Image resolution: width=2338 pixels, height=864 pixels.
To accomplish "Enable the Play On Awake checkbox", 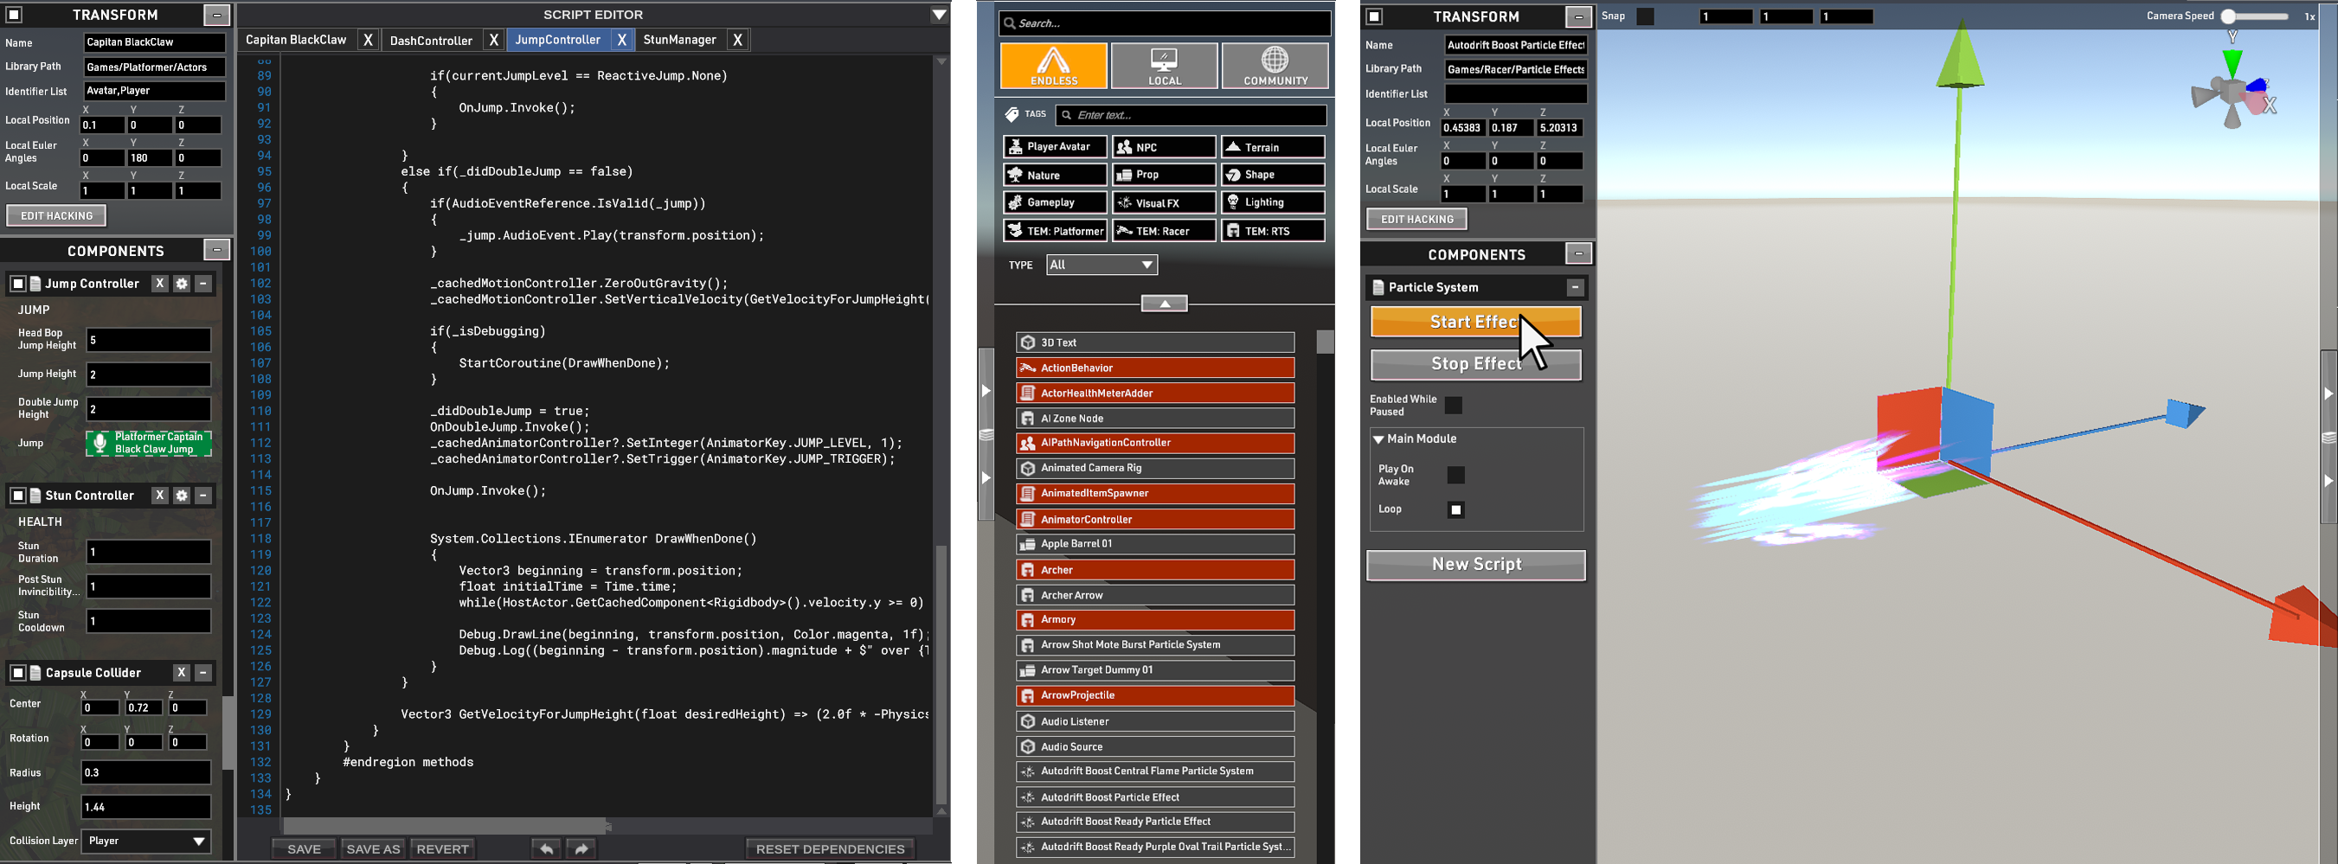I will (x=1455, y=476).
